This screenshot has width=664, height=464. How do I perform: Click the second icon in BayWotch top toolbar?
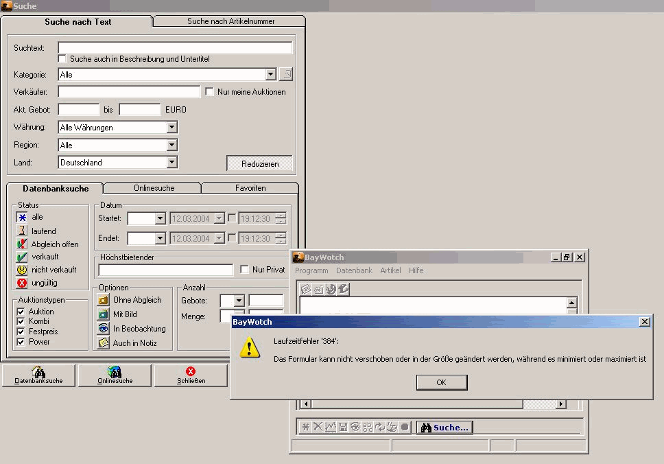(x=318, y=289)
